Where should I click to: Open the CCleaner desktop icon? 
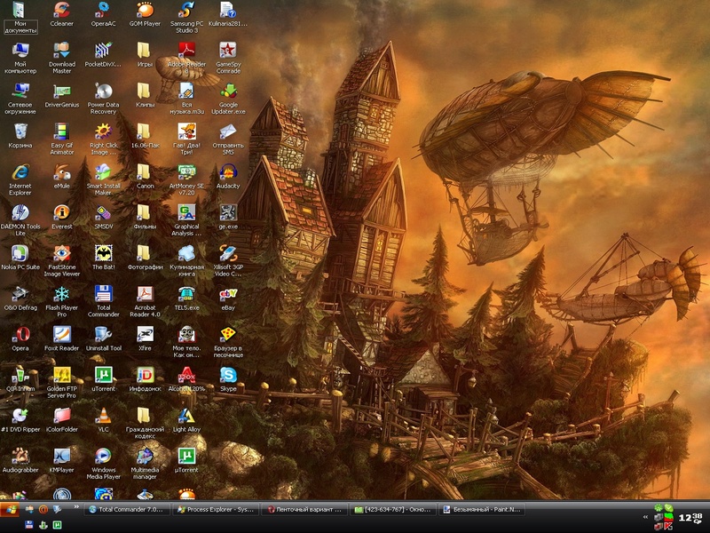pos(62,10)
